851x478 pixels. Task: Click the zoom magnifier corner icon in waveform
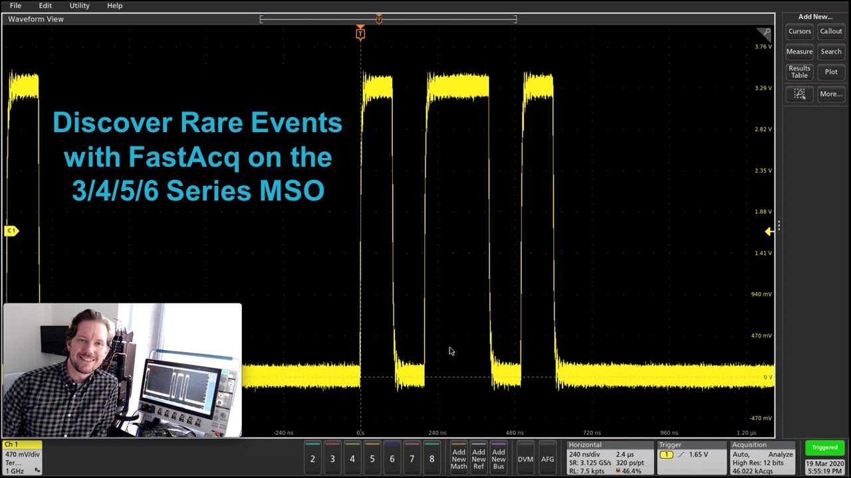tap(764, 34)
